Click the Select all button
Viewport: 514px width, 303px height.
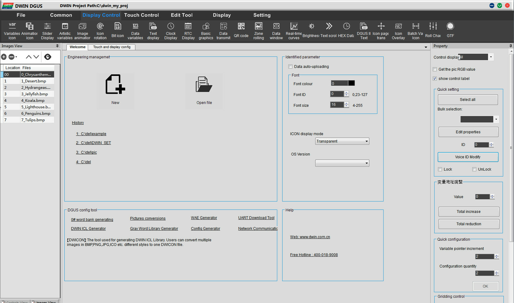(467, 100)
